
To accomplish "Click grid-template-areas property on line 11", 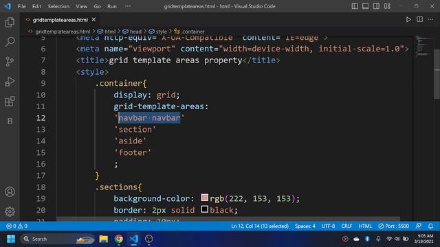I will (159, 106).
